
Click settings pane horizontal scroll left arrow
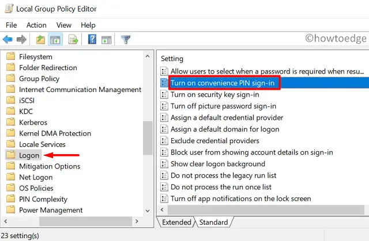point(162,209)
